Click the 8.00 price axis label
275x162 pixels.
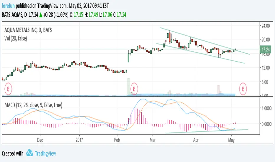[x=265, y=82]
